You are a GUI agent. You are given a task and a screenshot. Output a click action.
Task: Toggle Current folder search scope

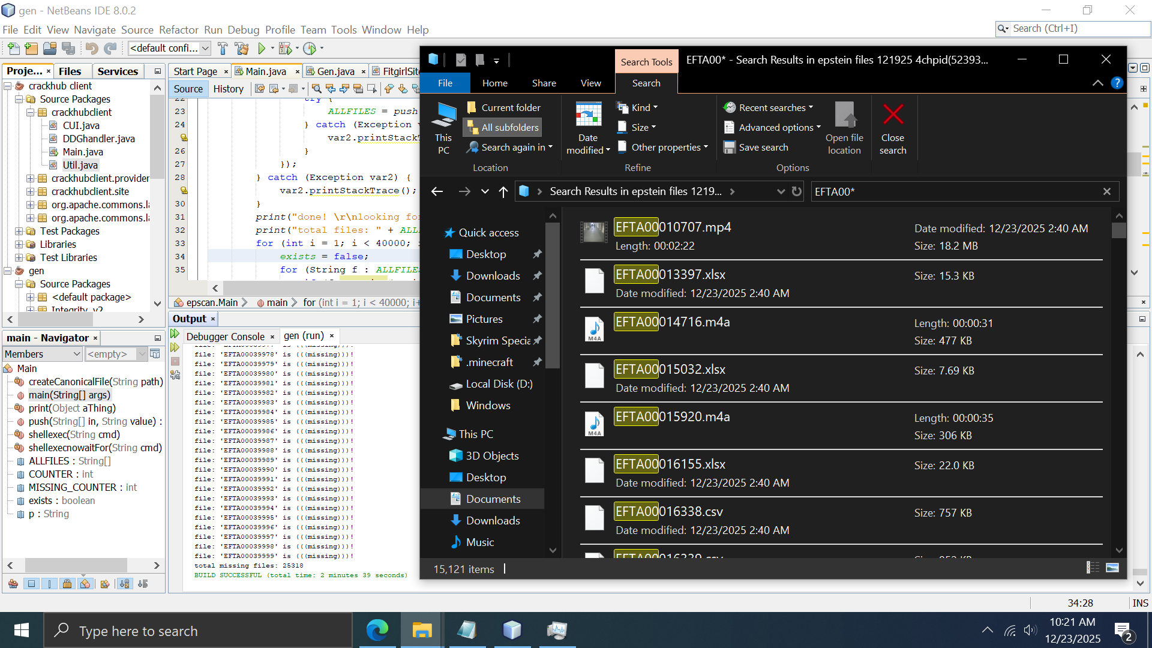point(504,107)
